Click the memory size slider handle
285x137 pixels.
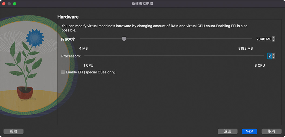(124, 39)
